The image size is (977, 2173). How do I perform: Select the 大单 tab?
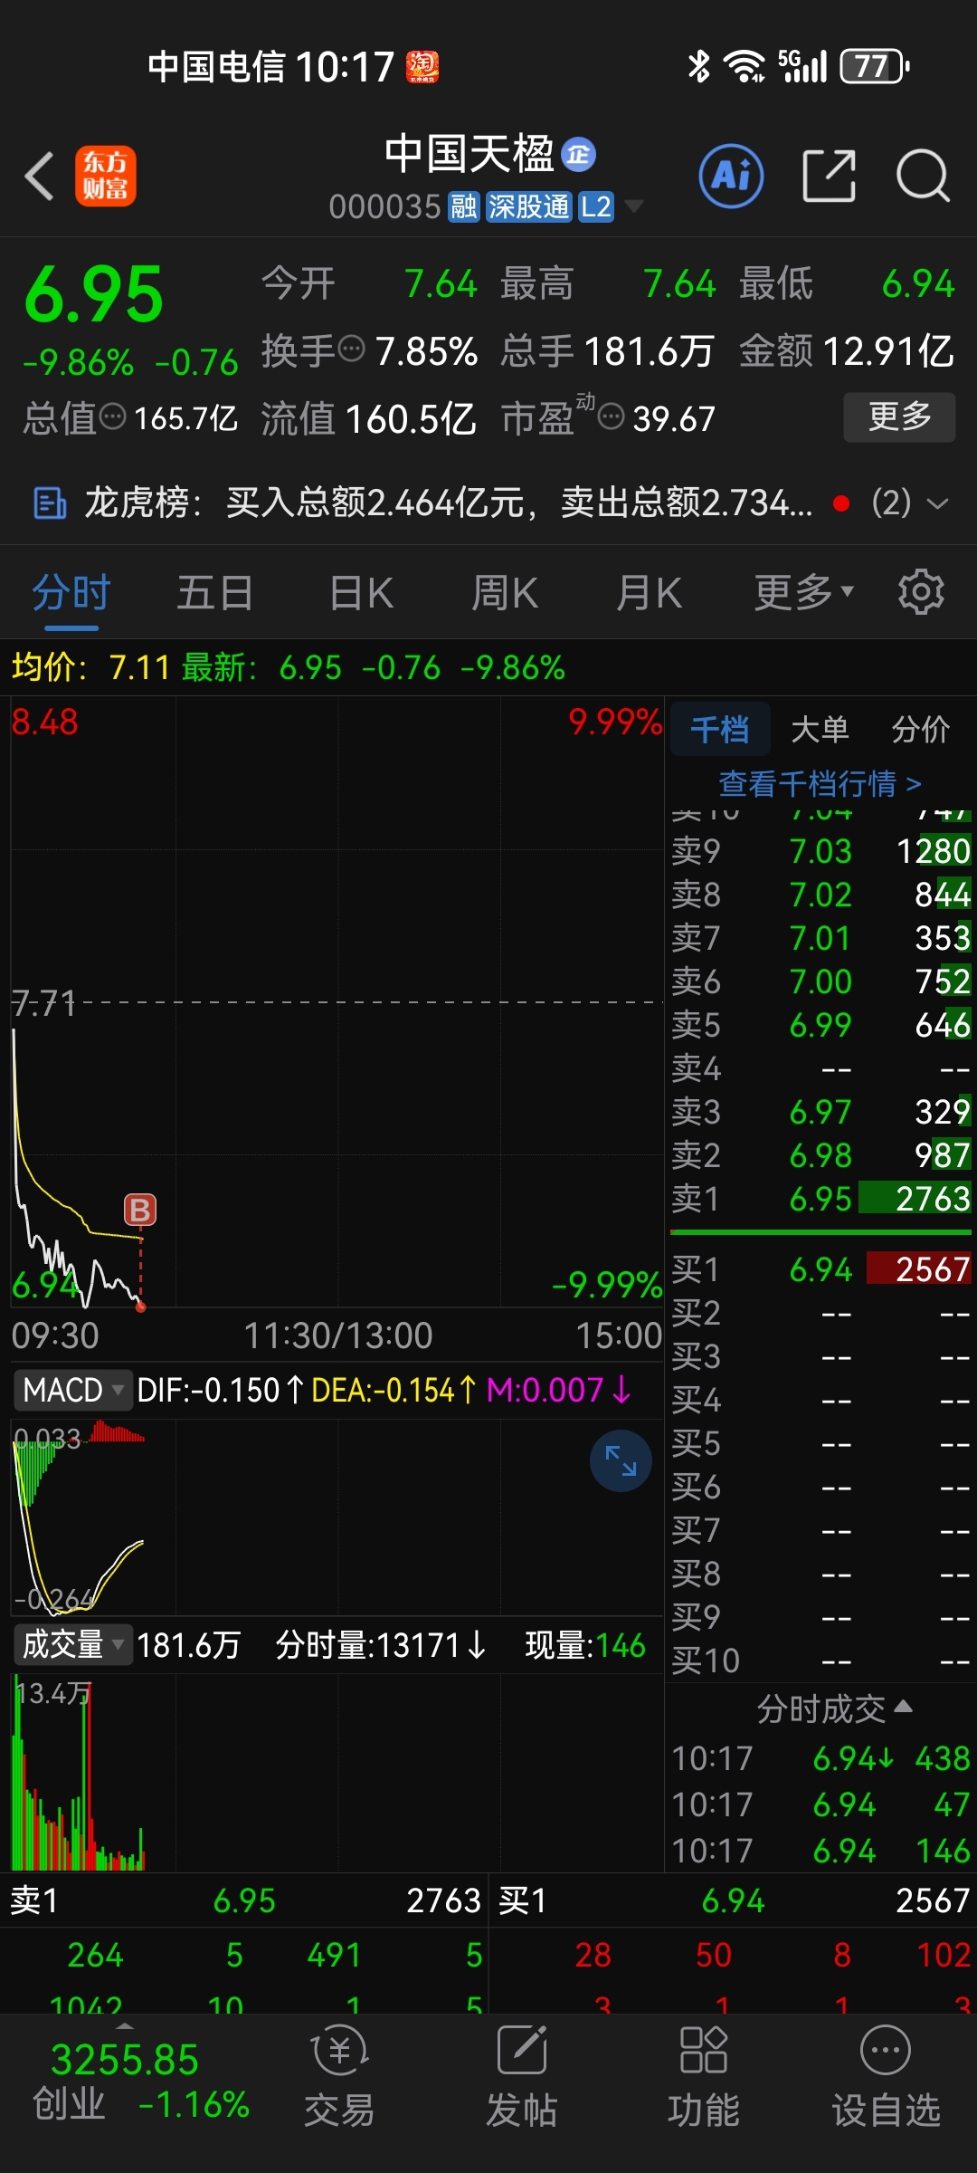(820, 729)
